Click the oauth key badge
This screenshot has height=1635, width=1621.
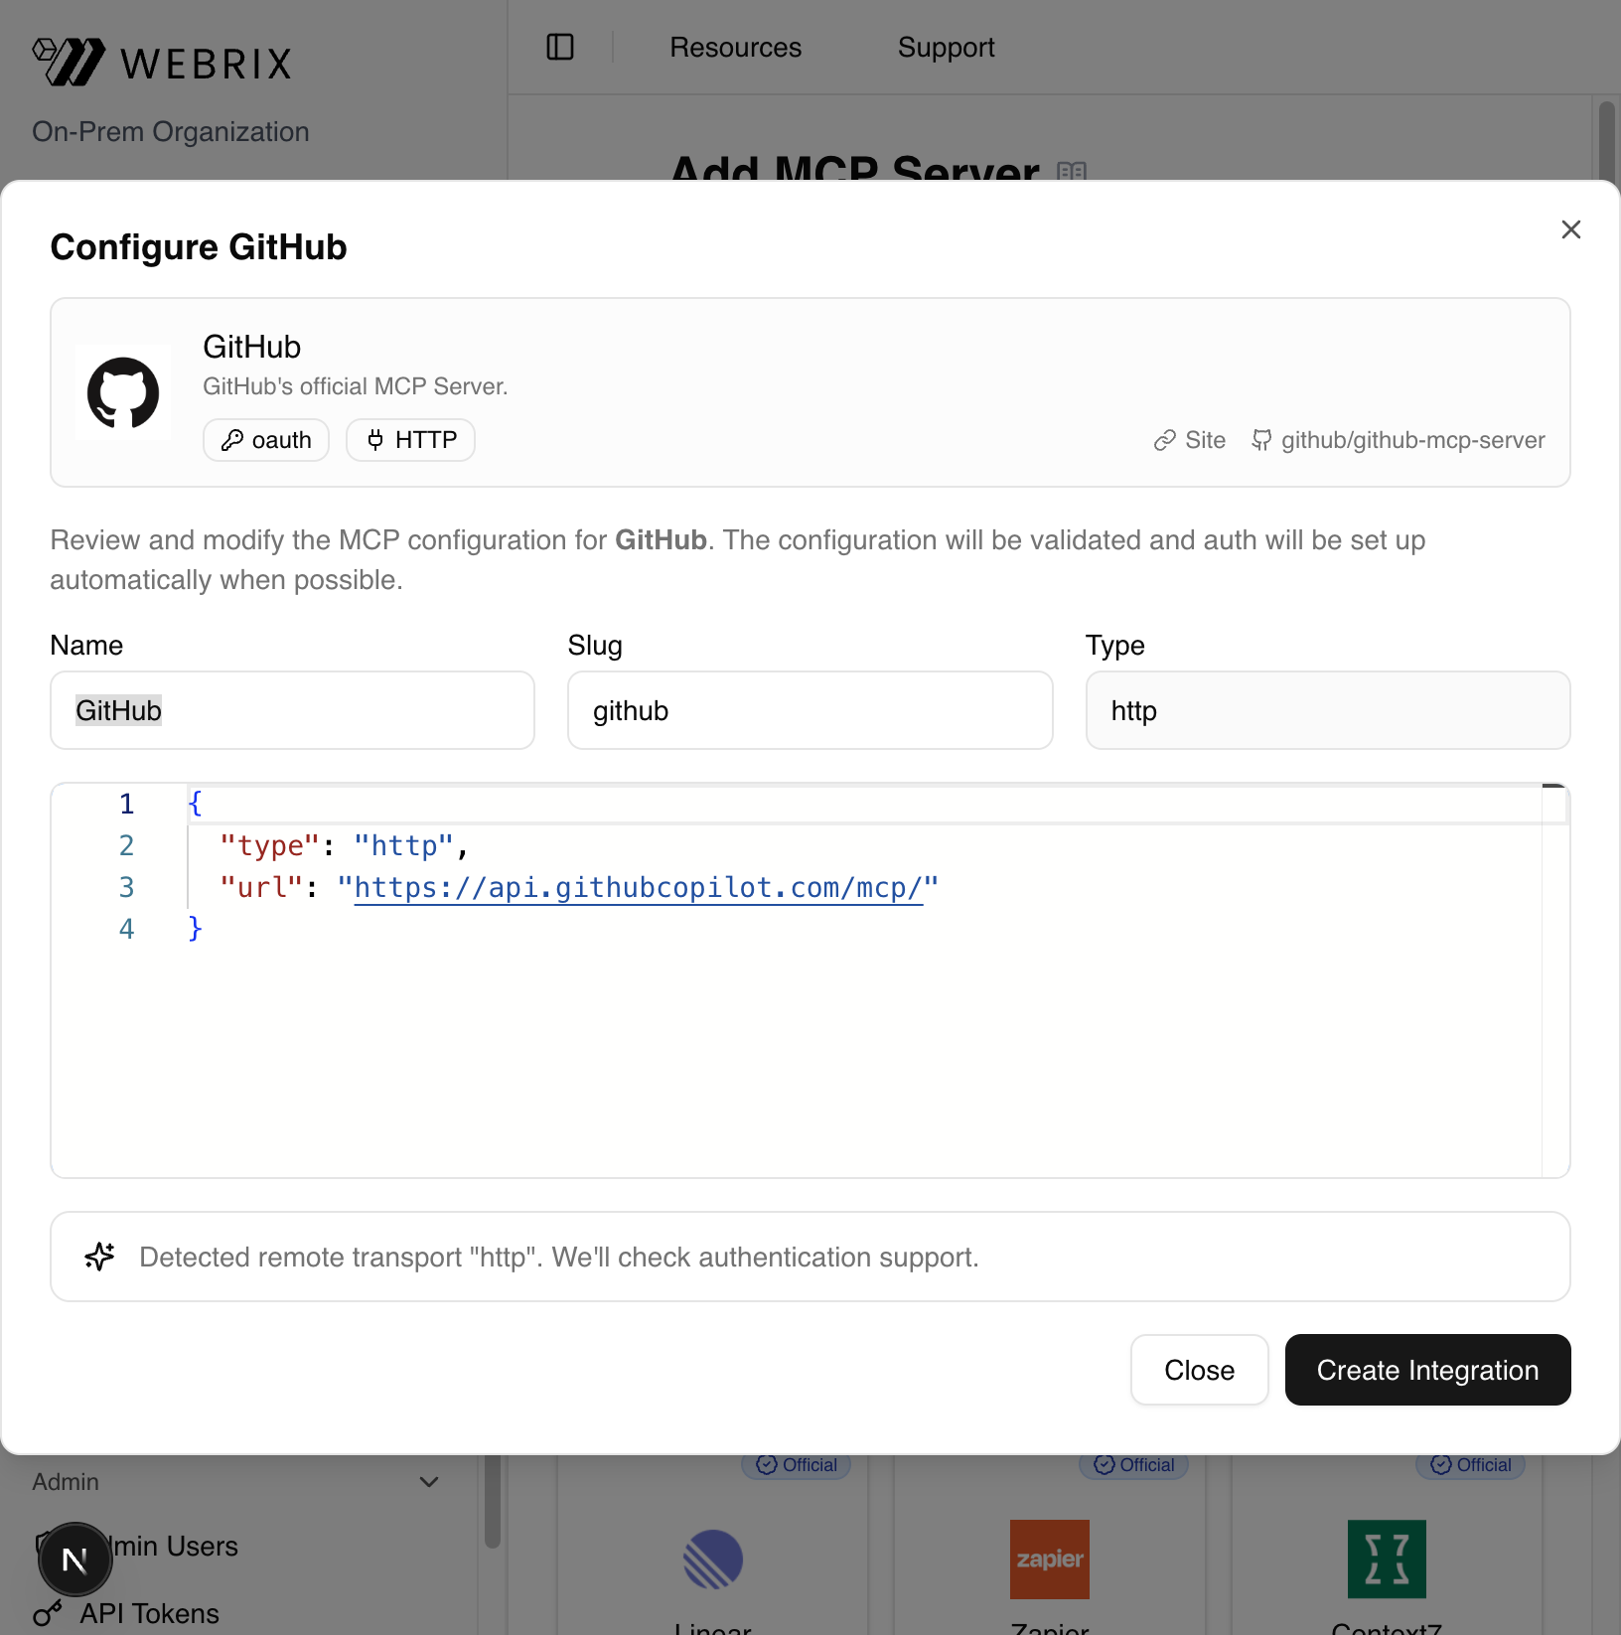[266, 440]
